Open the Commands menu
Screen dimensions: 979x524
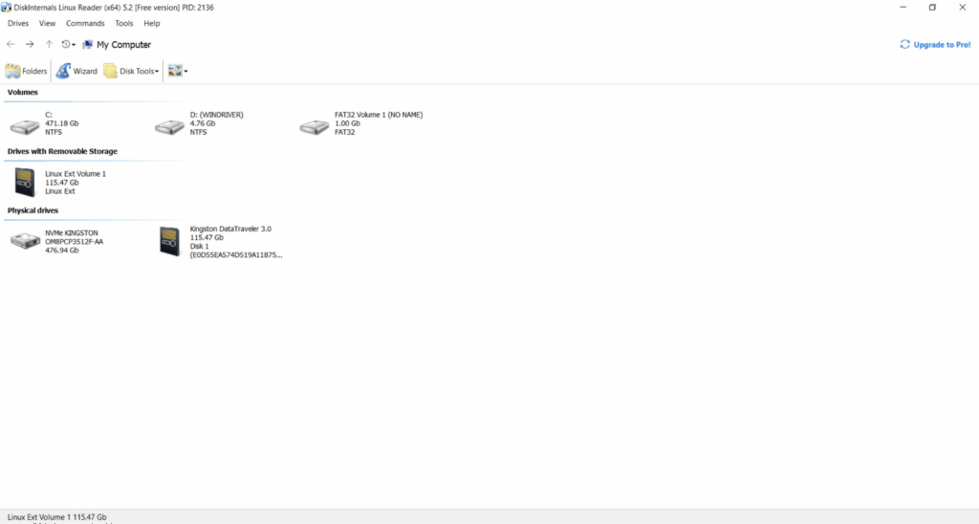click(85, 23)
